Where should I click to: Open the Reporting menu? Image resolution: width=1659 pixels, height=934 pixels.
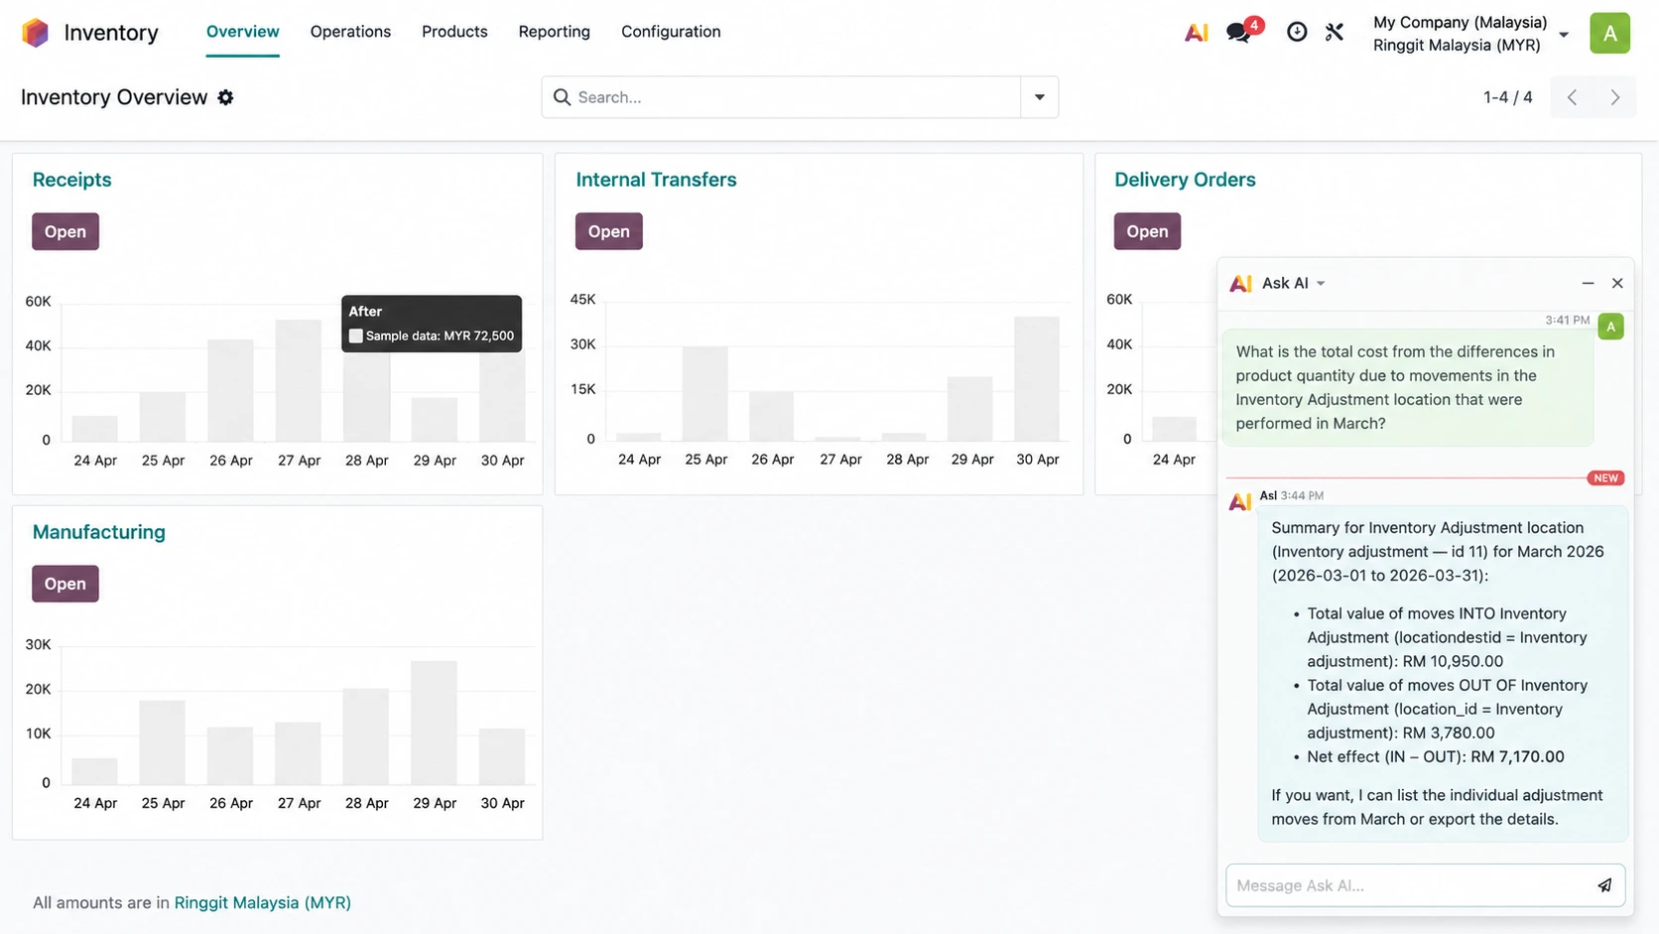click(555, 32)
